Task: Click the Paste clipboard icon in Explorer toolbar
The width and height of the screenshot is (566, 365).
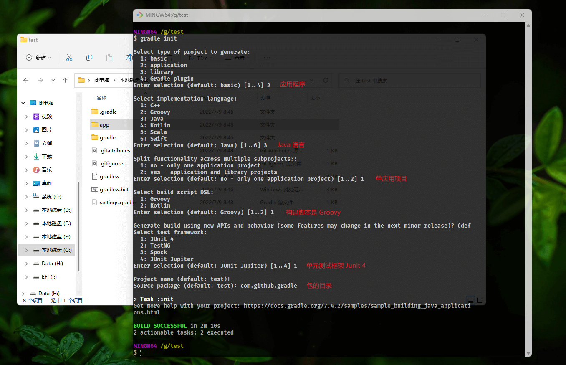Action: pos(109,58)
